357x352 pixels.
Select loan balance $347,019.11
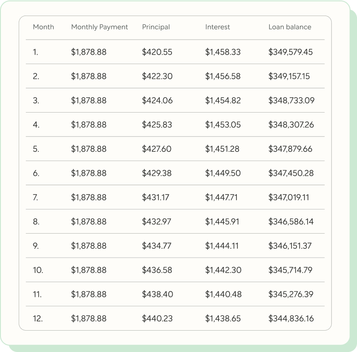289,197
